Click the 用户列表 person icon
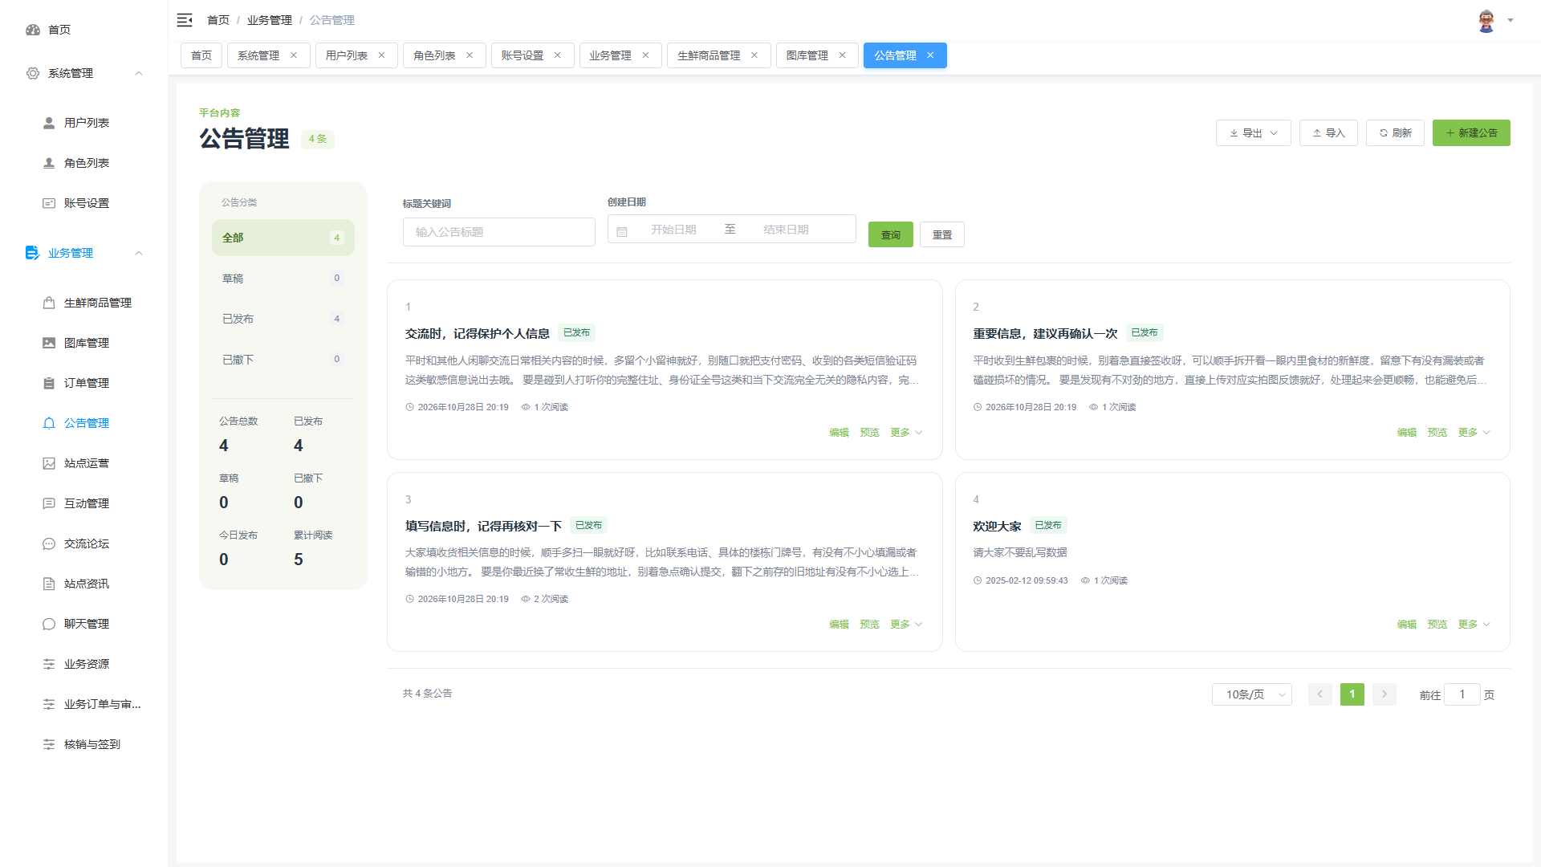This screenshot has width=1541, height=867. pos(49,123)
